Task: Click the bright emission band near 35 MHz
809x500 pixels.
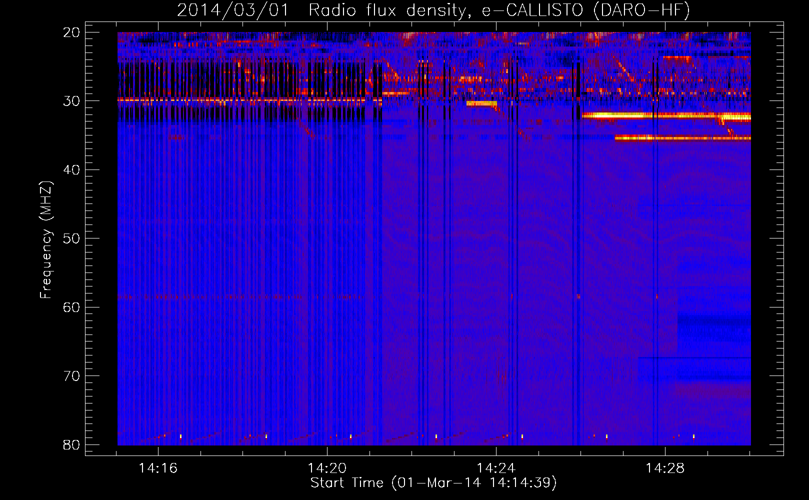Action: tap(683, 138)
